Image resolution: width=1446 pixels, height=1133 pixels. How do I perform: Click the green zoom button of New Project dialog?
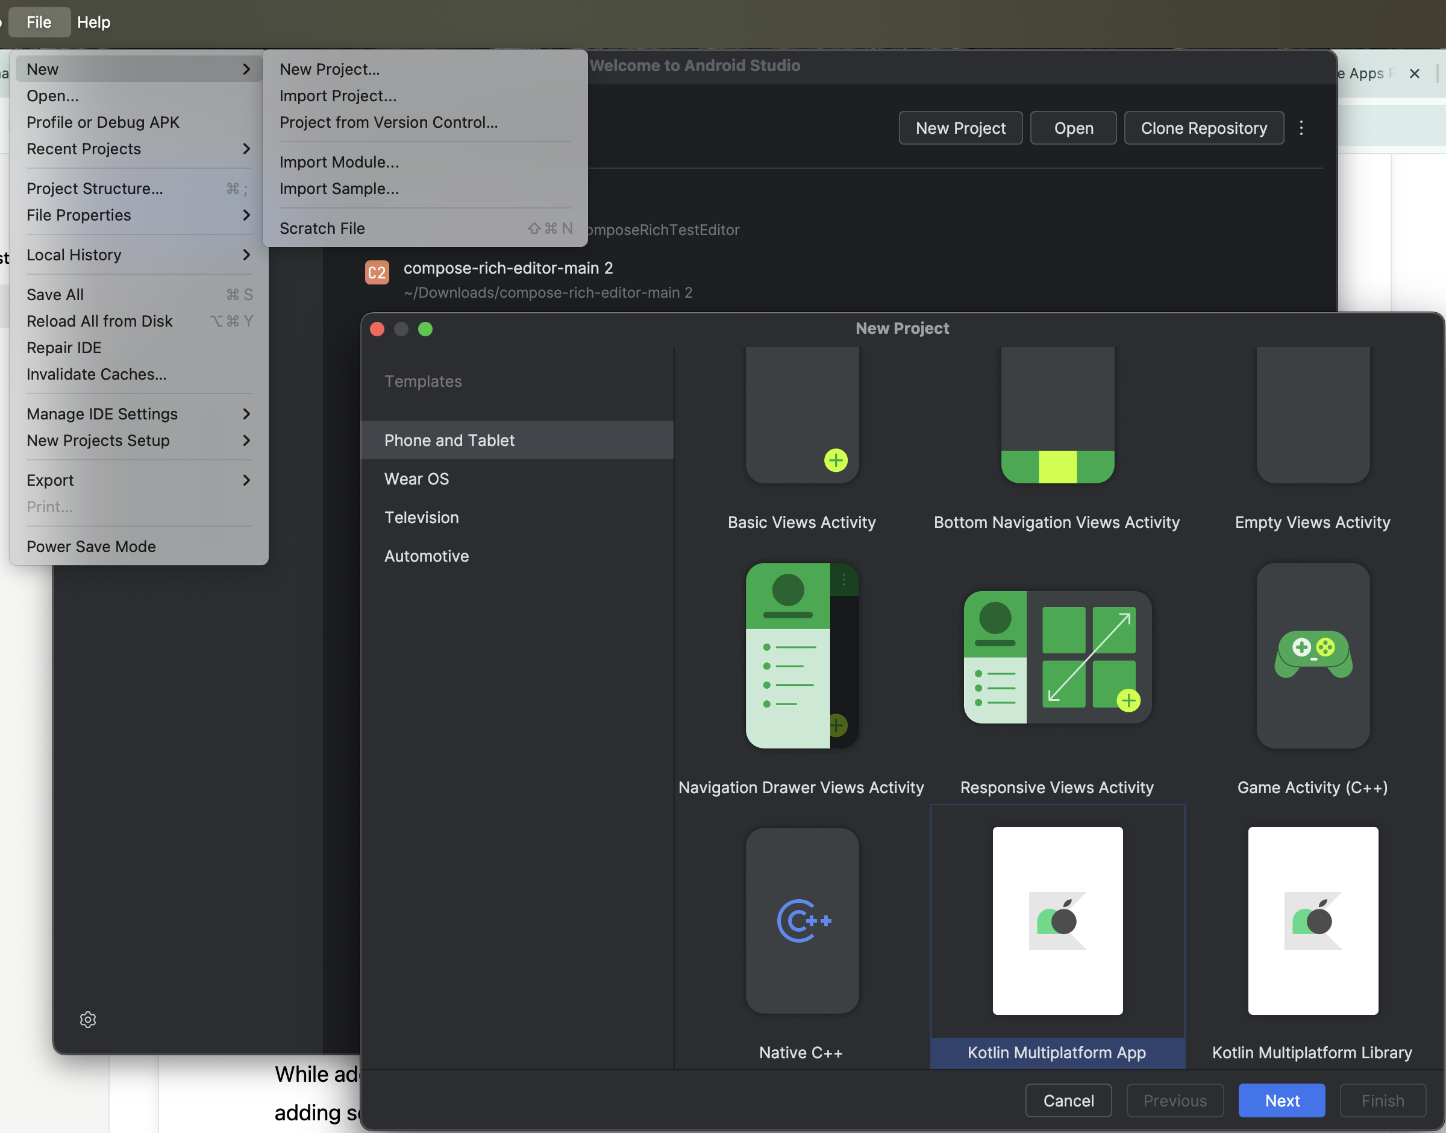coord(425,329)
